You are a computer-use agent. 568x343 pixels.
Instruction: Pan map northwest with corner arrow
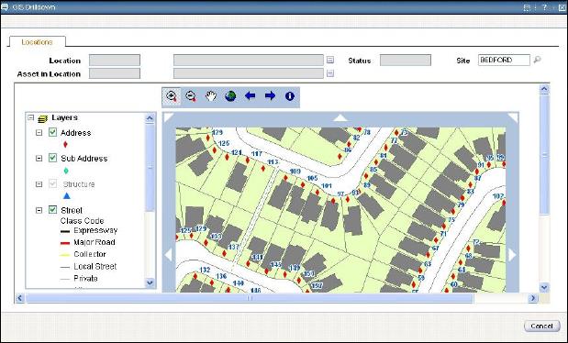[169, 117]
